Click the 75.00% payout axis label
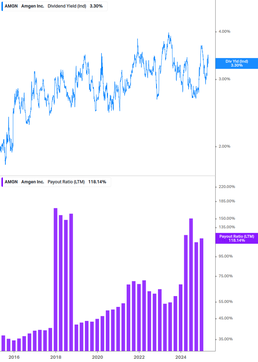The height and width of the screenshot is (362, 258). click(226, 276)
